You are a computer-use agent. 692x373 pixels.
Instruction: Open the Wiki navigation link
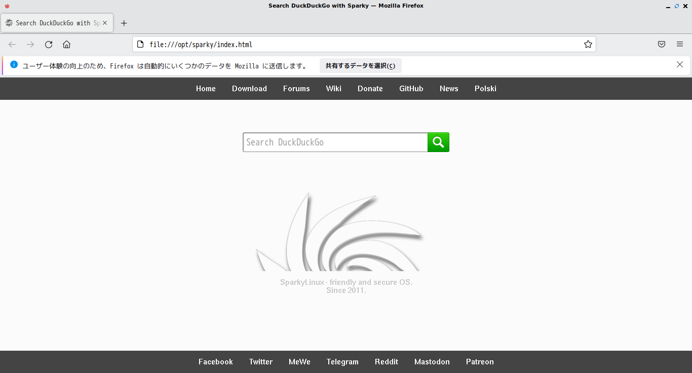coord(334,89)
